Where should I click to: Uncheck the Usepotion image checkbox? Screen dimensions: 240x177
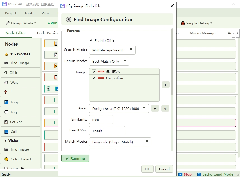tap(94, 78)
